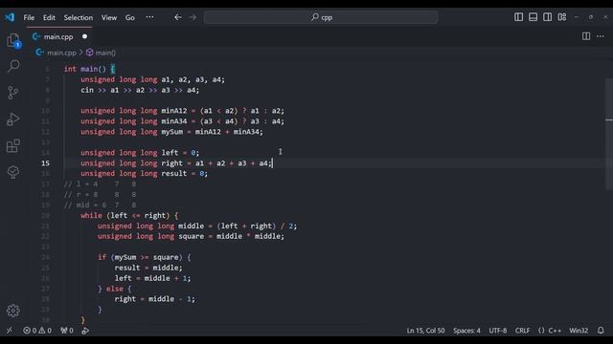Go forward with the right arrow

pos(193,17)
